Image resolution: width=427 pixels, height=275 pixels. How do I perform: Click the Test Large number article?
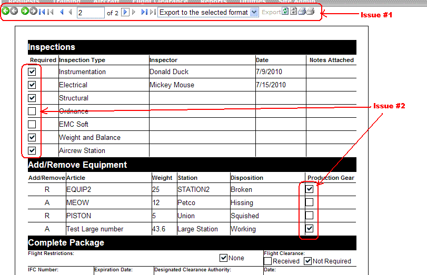pyautogui.click(x=95, y=229)
